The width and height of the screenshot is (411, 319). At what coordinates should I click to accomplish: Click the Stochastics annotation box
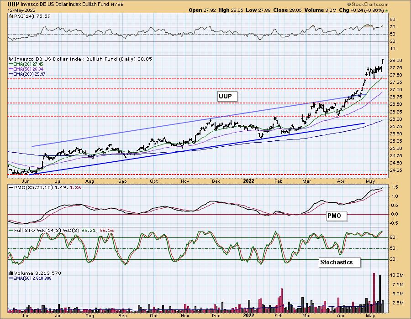[340, 262]
